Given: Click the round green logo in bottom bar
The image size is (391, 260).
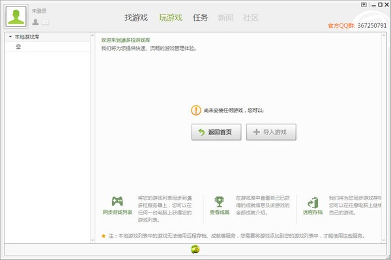Looking at the screenshot, I should 195,249.
